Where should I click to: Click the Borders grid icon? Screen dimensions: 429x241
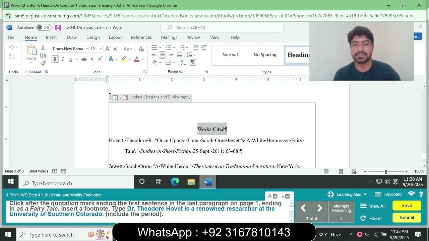tap(168, 62)
